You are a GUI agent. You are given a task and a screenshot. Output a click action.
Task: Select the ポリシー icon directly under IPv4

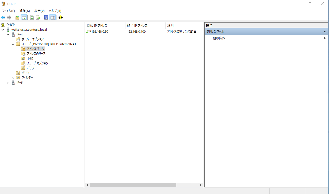18,73
